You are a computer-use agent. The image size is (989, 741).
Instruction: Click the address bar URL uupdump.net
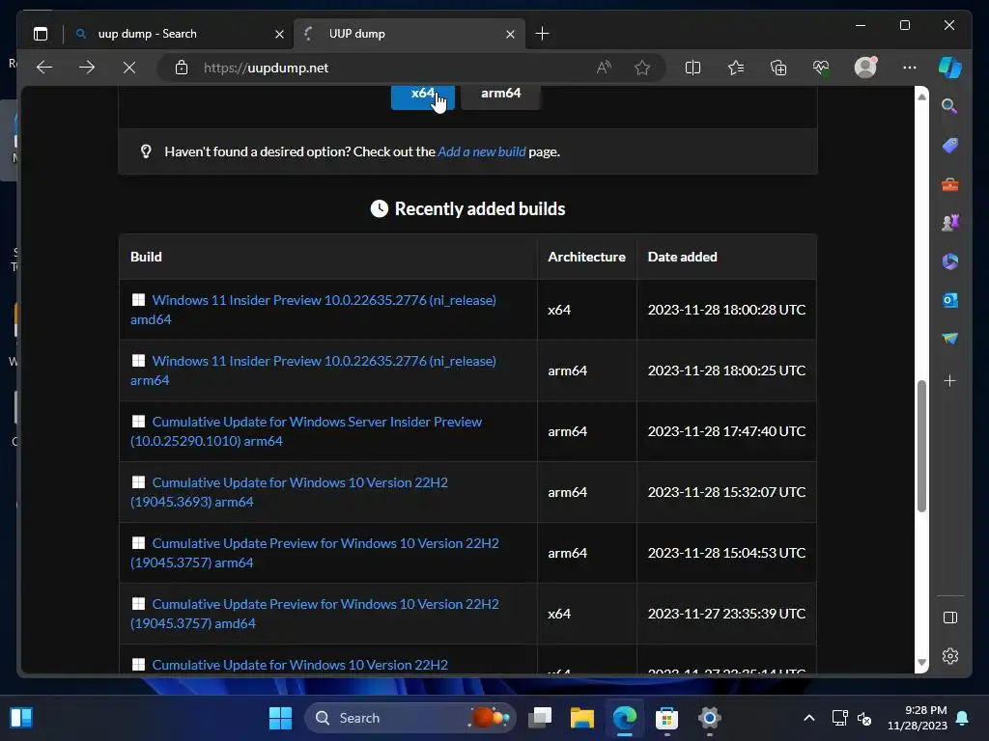[x=266, y=69]
